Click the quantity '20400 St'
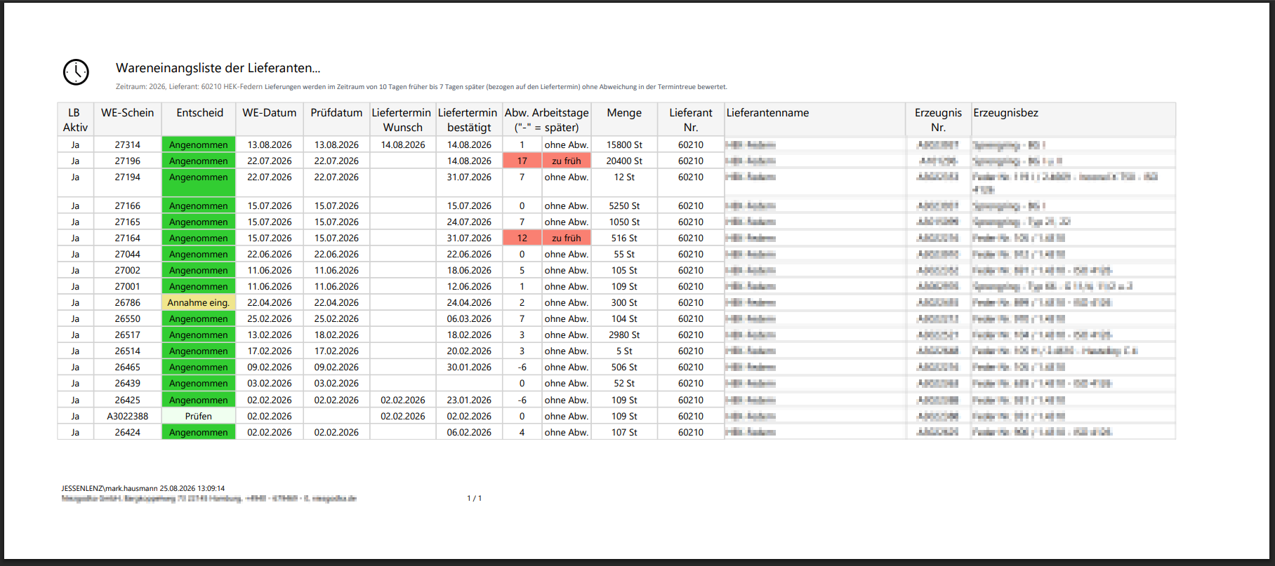The width and height of the screenshot is (1275, 566). tap(624, 161)
